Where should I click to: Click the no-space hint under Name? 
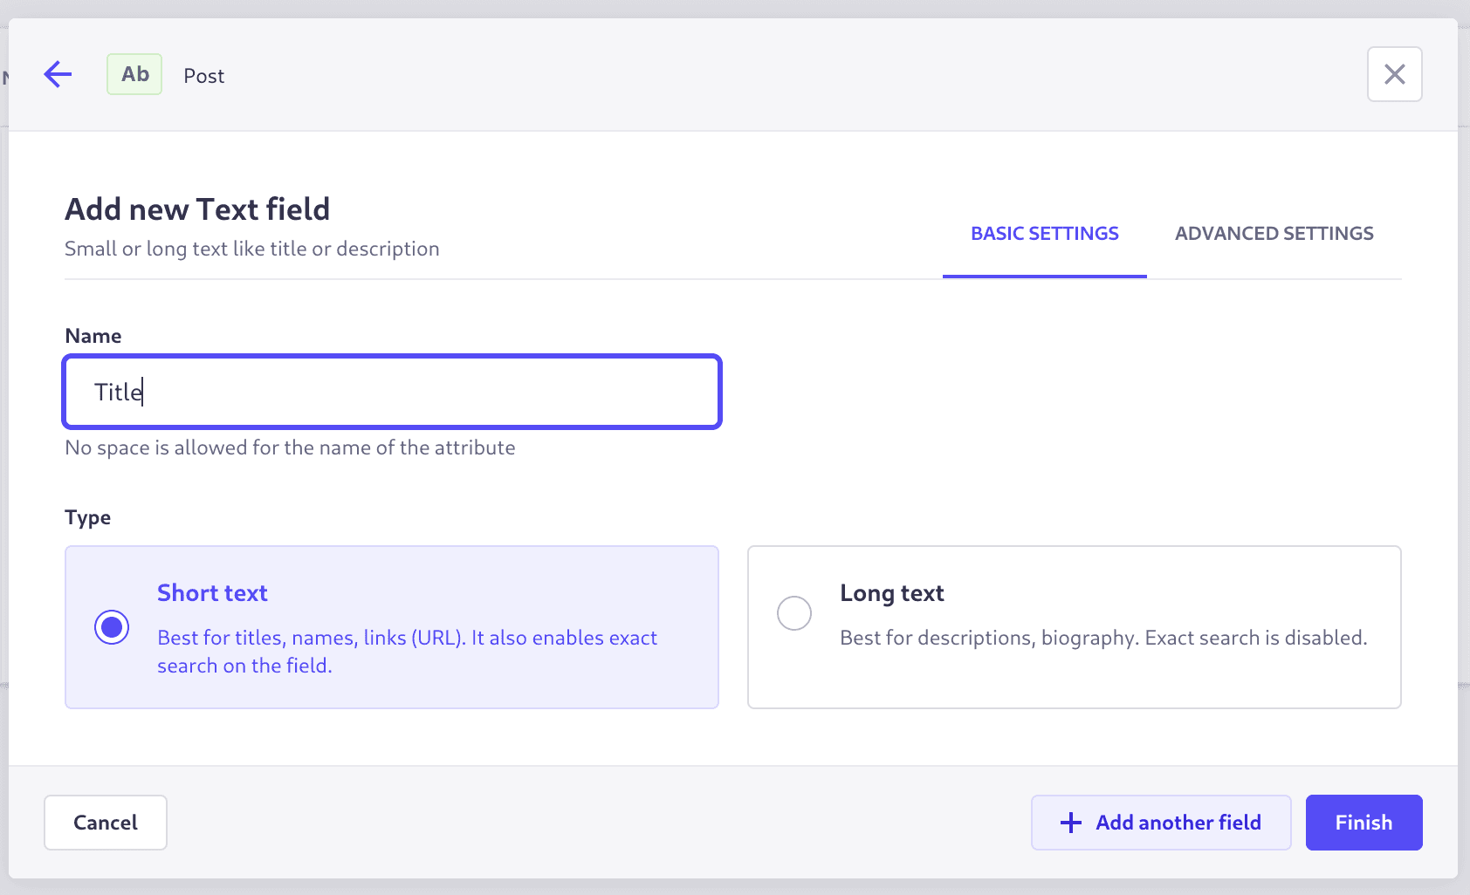(290, 447)
